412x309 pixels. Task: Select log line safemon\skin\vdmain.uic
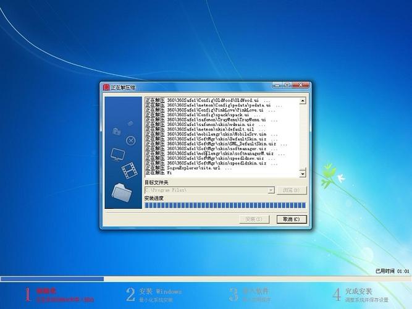pos(206,124)
